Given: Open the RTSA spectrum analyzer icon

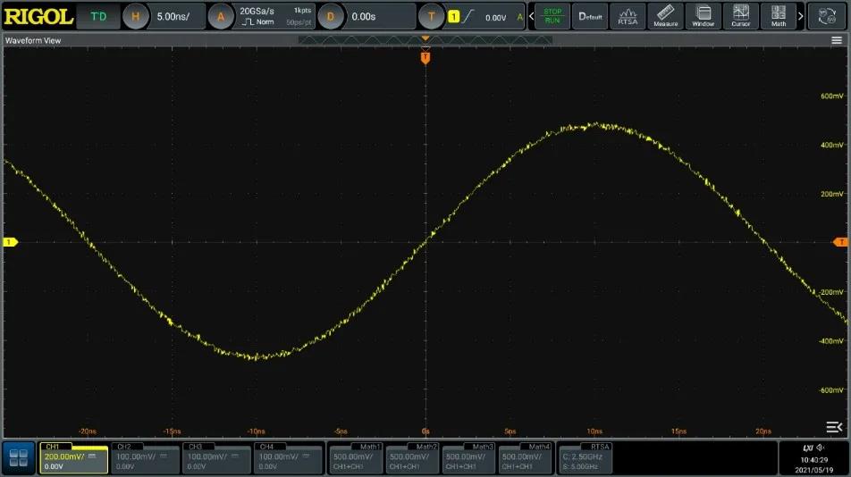Looking at the screenshot, I should [628, 16].
